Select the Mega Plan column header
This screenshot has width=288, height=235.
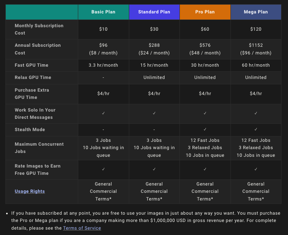(x=256, y=12)
